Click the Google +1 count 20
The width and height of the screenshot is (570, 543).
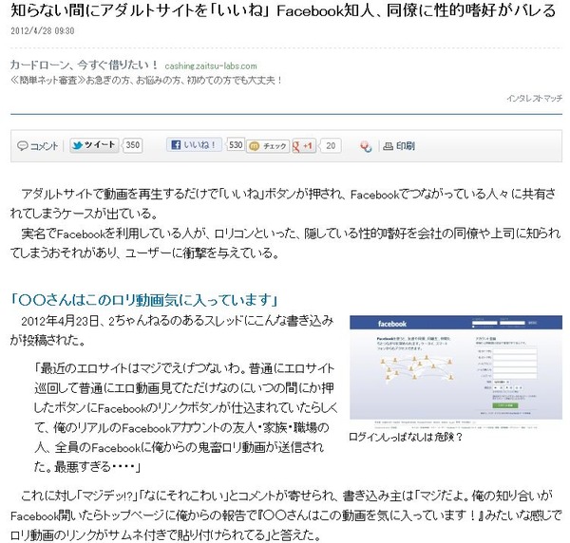click(x=331, y=146)
